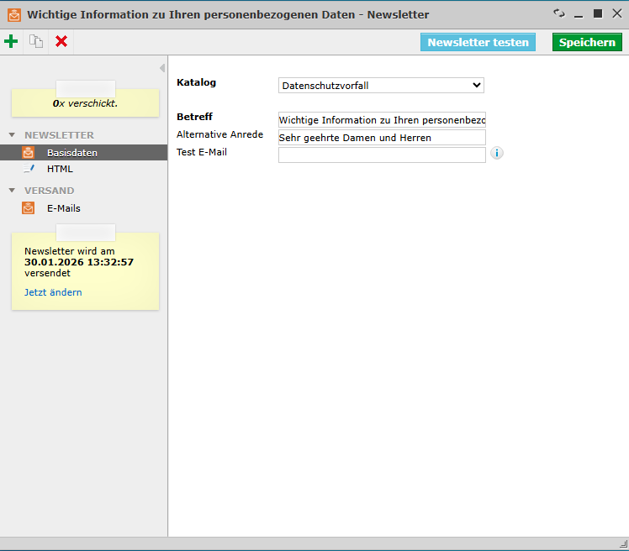This screenshot has width=629, height=551.
Task: Focus the Alternative Anrede text field
Action: coord(381,137)
